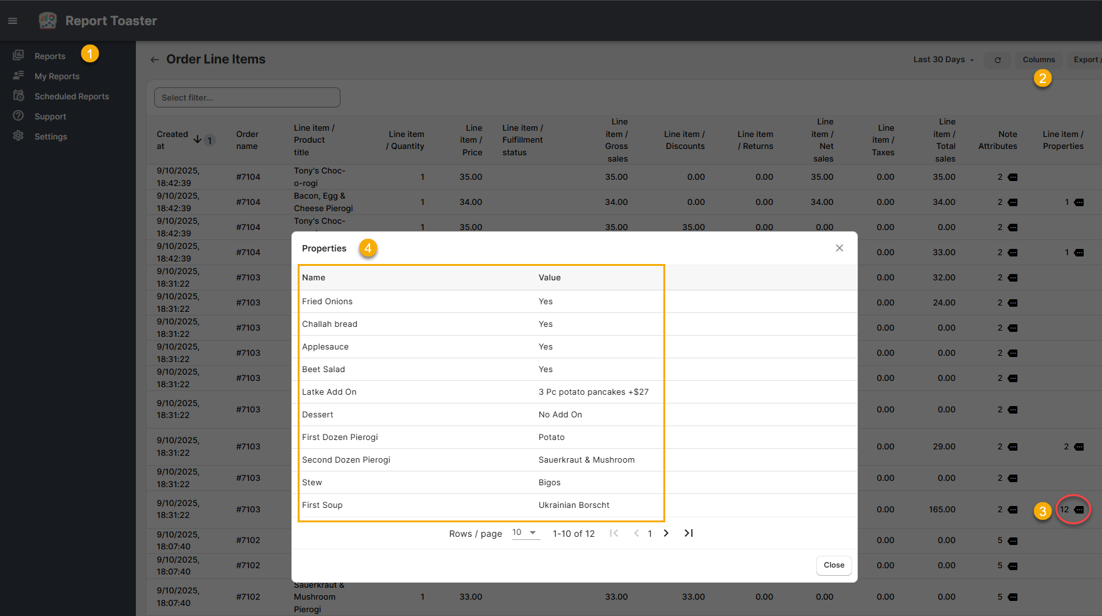
Task: Open the My Reports section
Action: [57, 76]
